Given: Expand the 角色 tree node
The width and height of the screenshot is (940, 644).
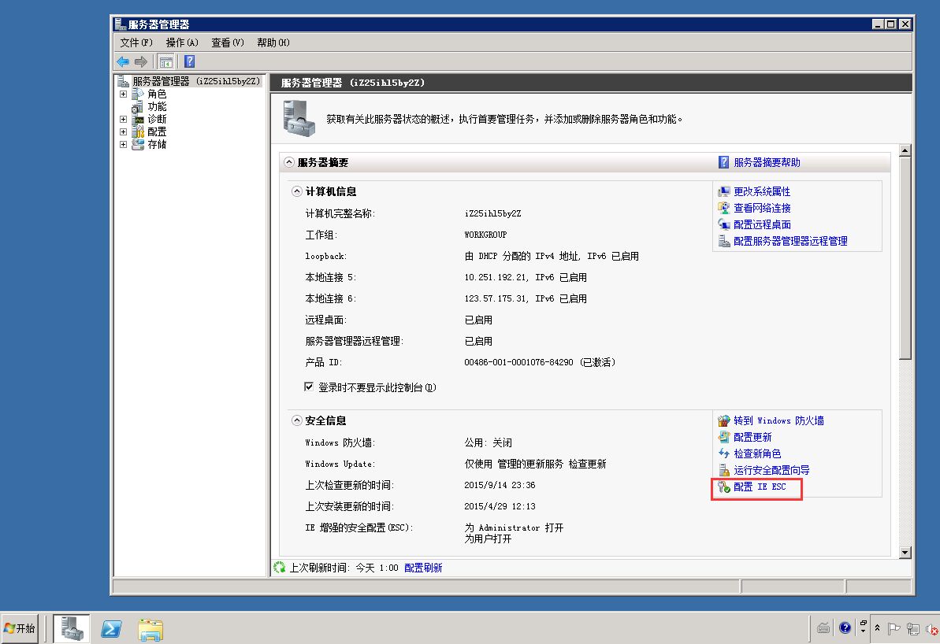Looking at the screenshot, I should [x=123, y=94].
